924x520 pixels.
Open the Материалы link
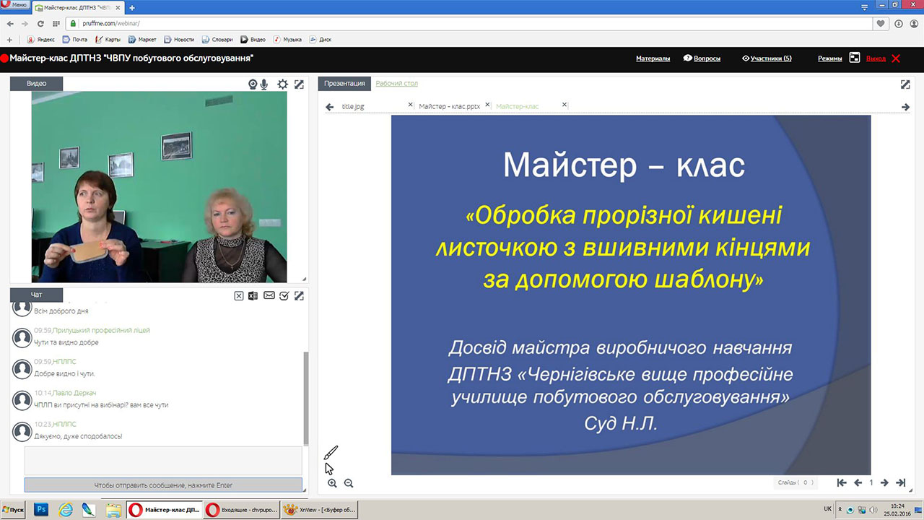653,58
